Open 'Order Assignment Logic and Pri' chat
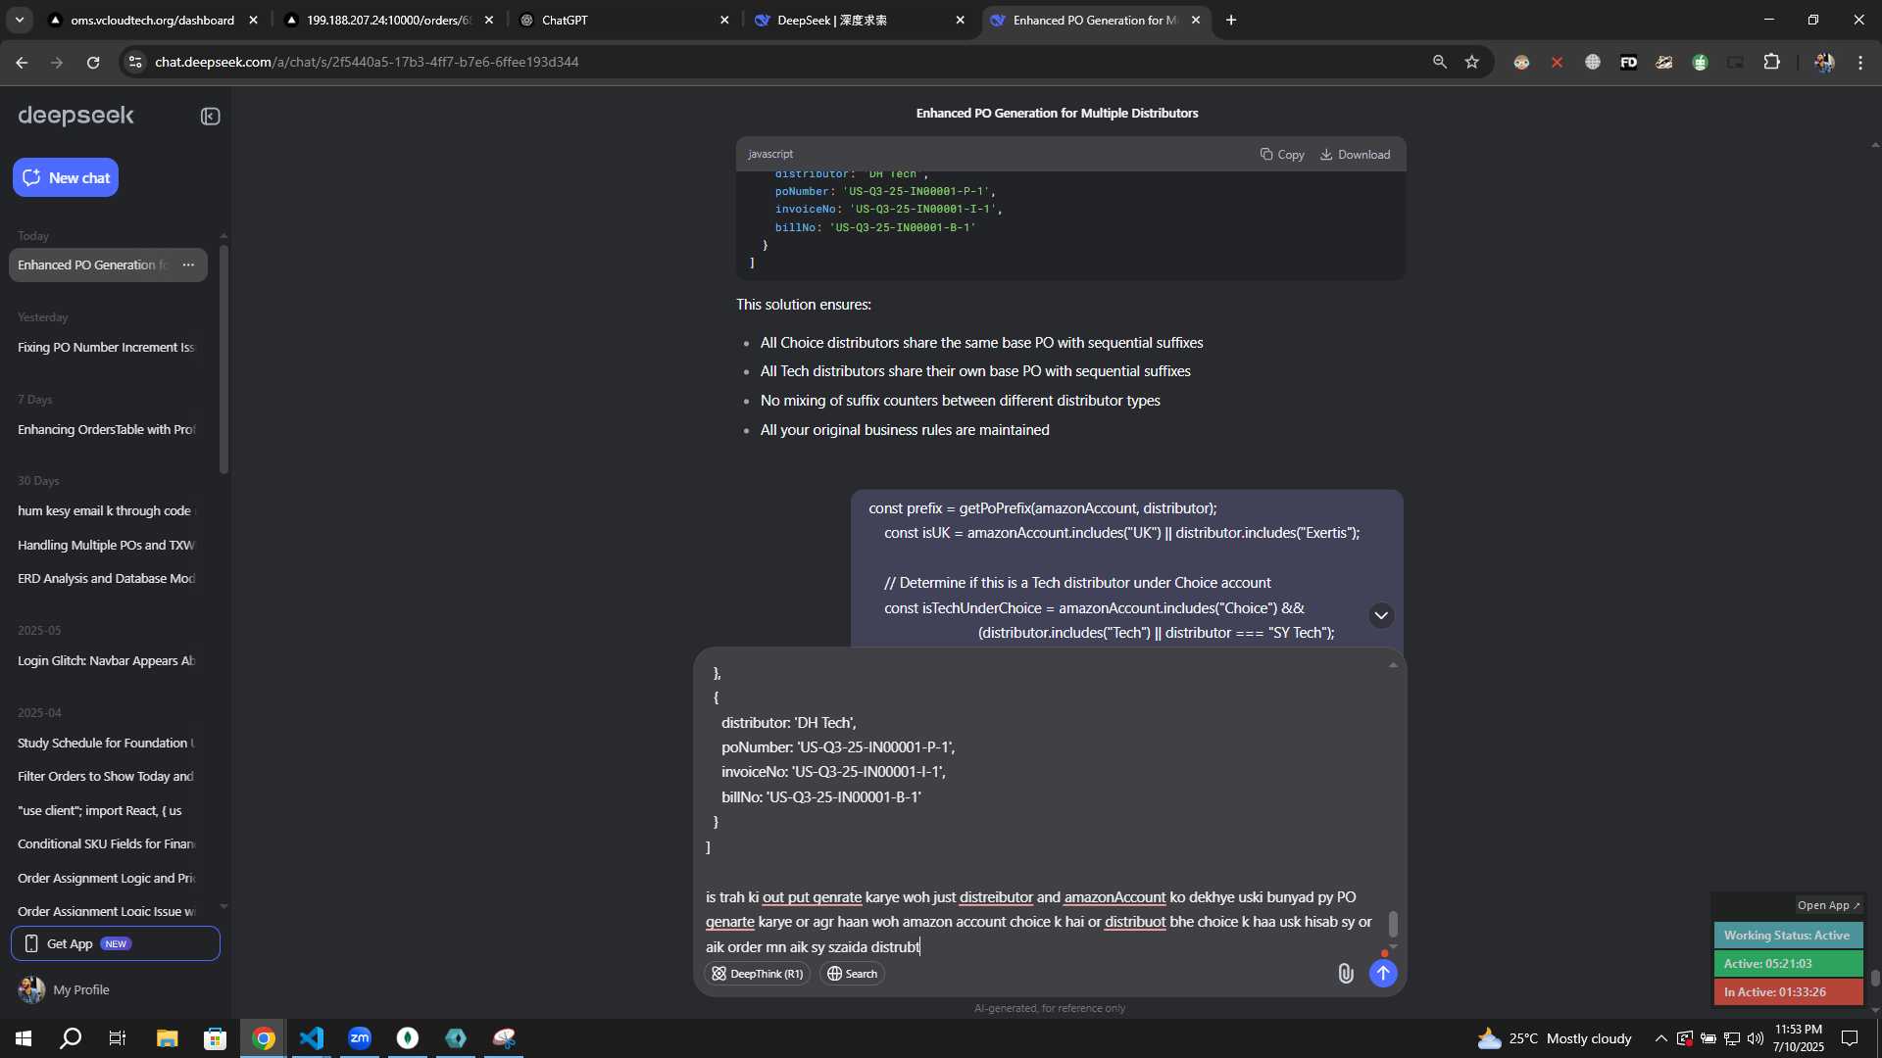Viewport: 1882px width, 1058px height. point(106,878)
